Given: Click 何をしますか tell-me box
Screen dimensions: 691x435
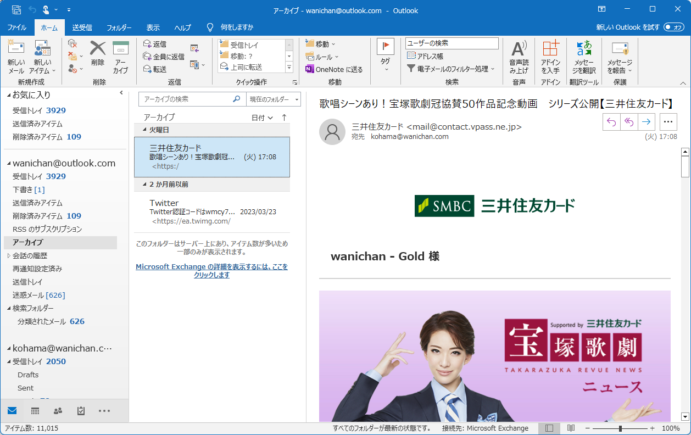Looking at the screenshot, I should click(237, 27).
